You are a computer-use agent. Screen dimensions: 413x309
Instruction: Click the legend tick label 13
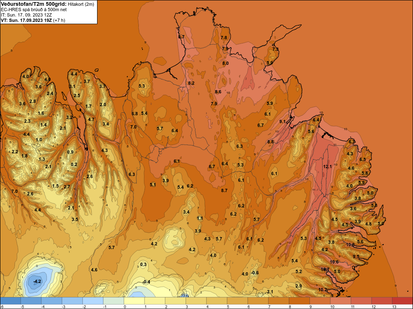pos(394,307)
